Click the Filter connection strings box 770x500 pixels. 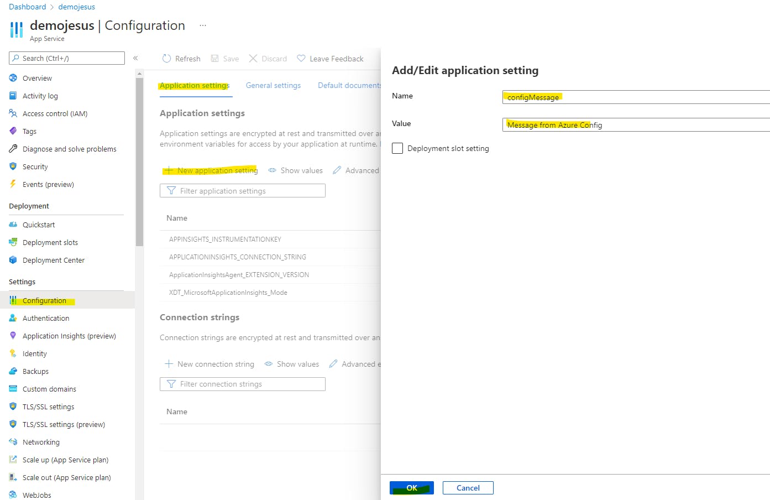tap(243, 384)
